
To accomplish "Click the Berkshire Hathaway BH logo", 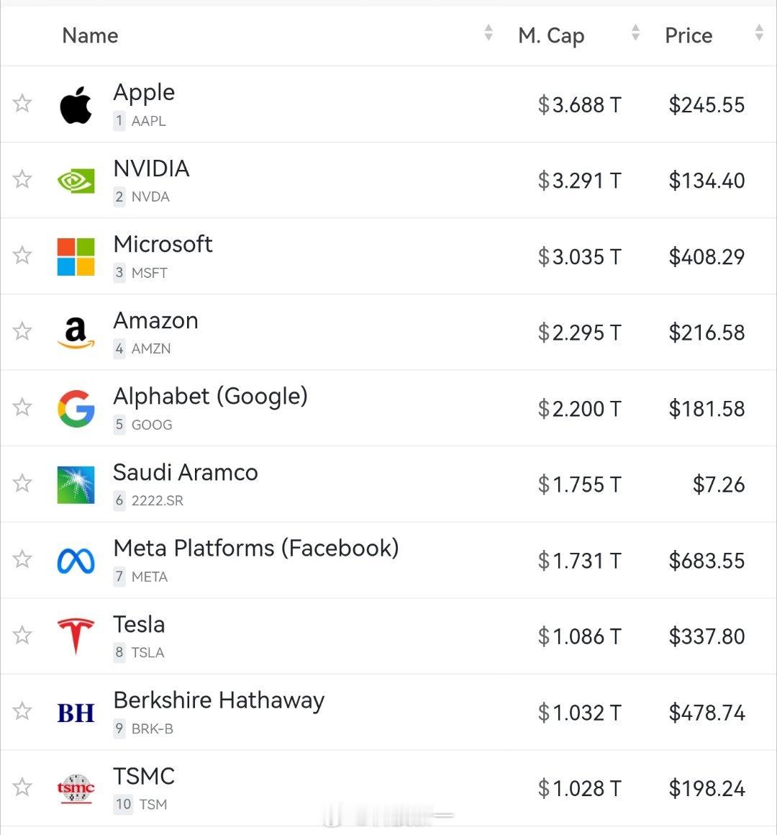I will 76,713.
